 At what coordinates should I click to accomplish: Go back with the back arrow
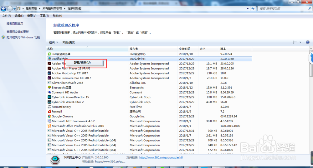pyautogui.click(x=3, y=8)
